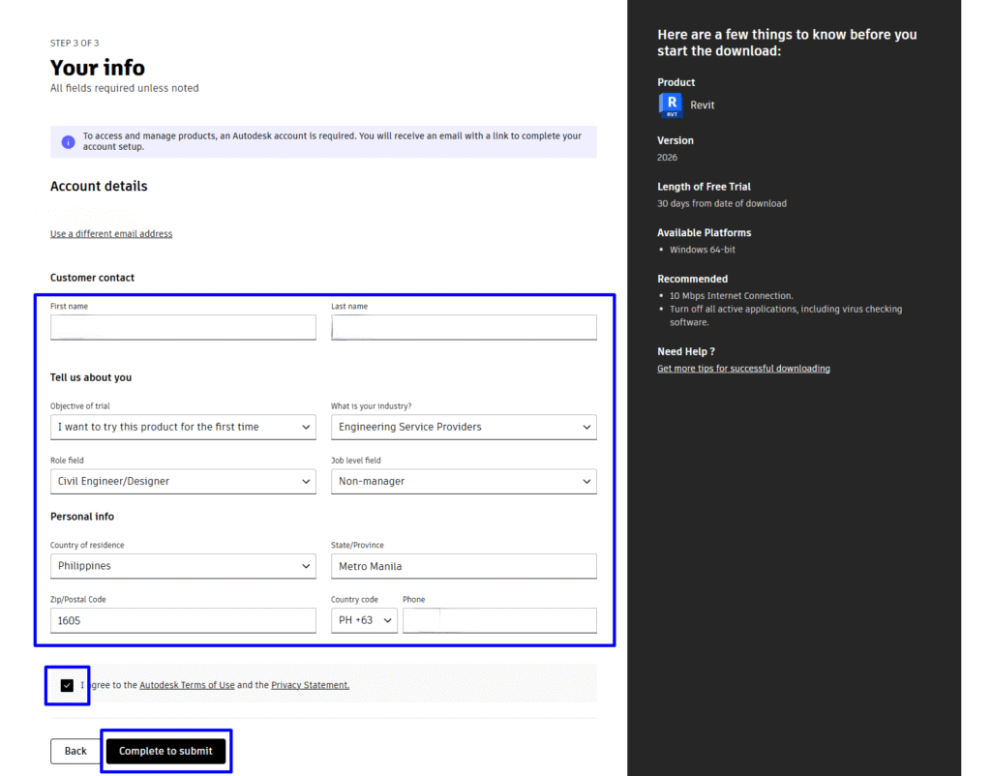Click the info icon in the account notice
Screen dimensions: 991x776
[x=68, y=141]
